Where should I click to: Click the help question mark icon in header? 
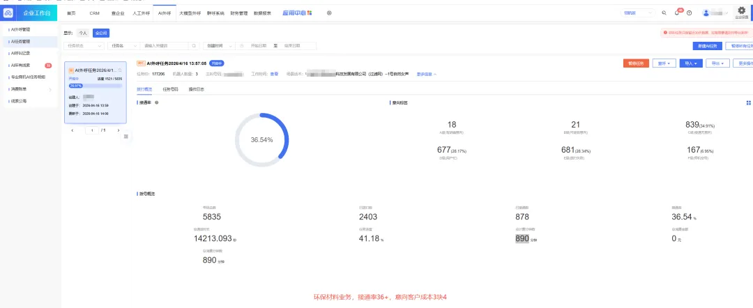click(689, 13)
